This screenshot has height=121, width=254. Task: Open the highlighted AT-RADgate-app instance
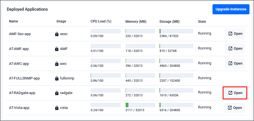235,93
